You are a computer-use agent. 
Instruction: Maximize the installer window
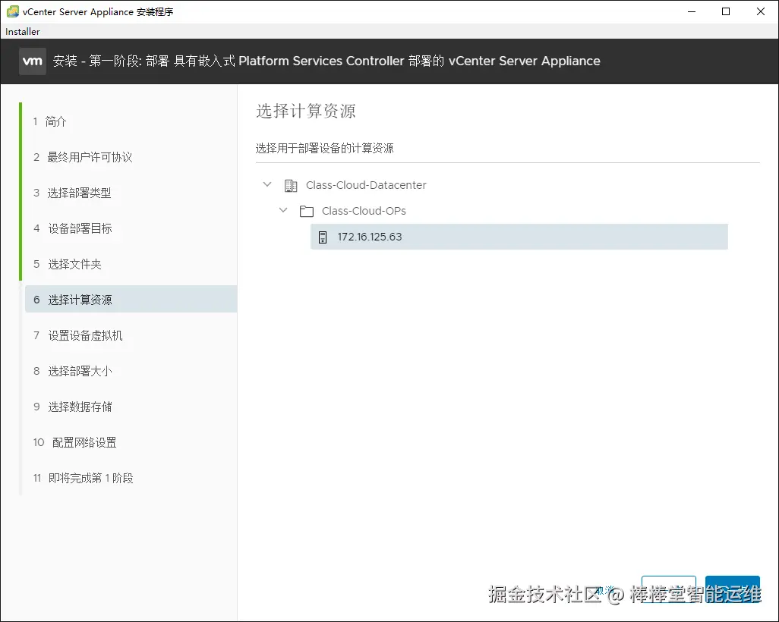[x=726, y=11]
